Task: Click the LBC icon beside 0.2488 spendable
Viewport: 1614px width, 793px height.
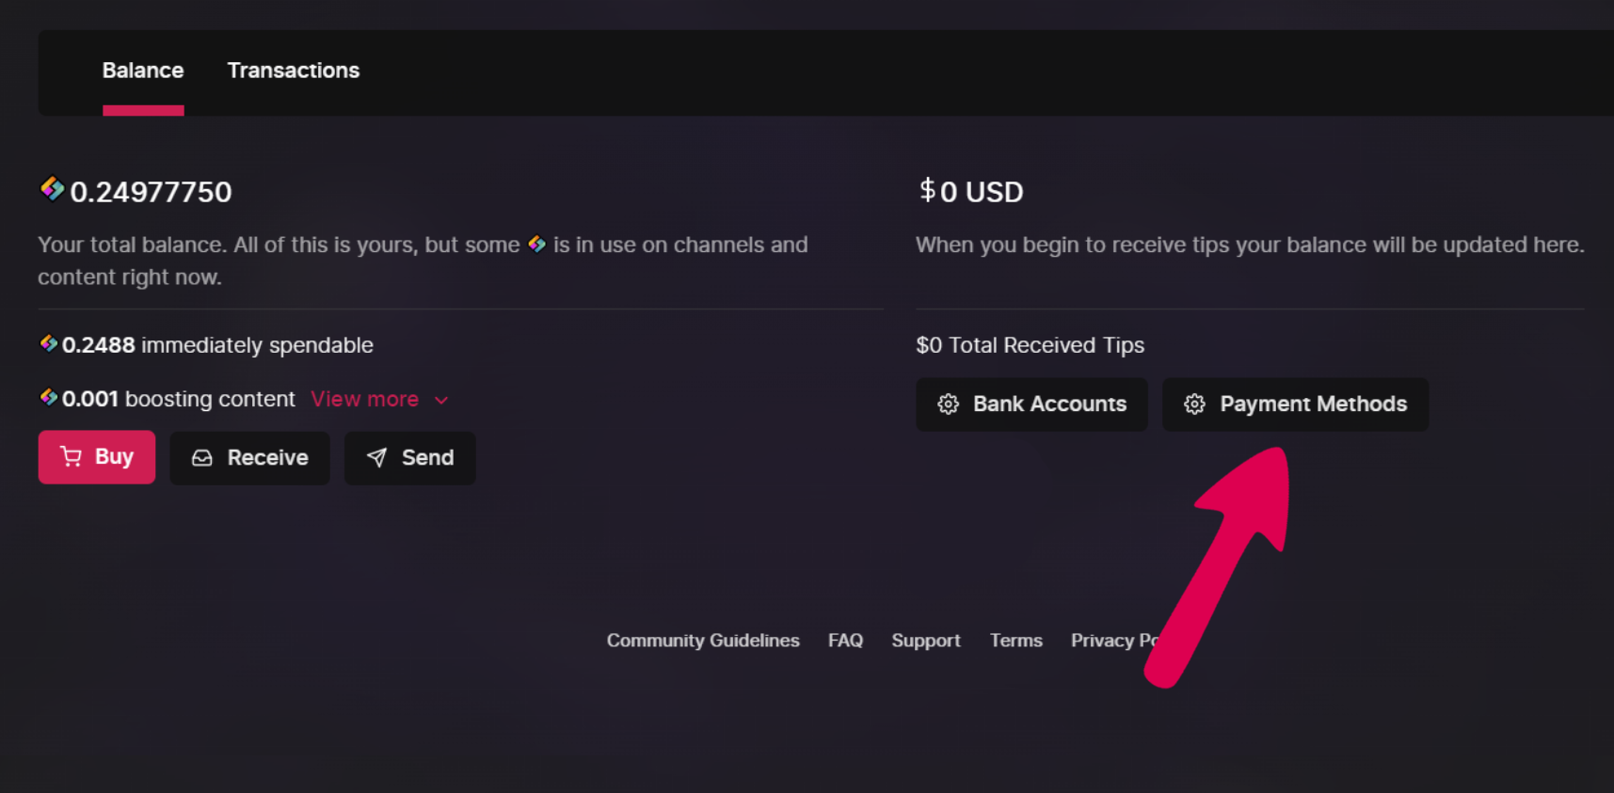Action: point(49,343)
